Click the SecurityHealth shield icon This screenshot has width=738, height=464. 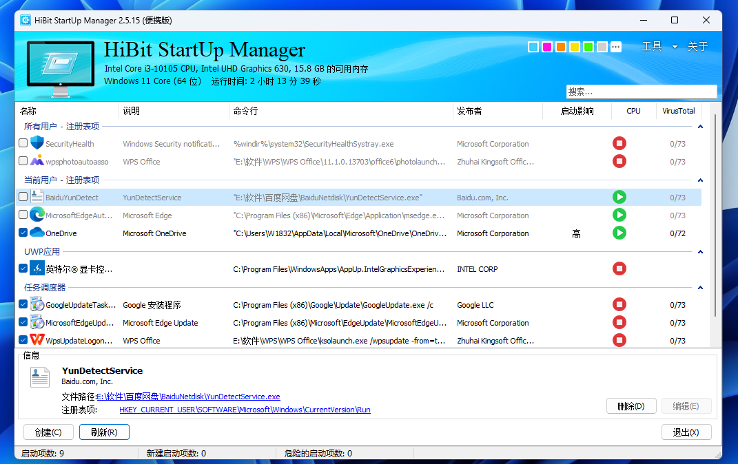37,143
